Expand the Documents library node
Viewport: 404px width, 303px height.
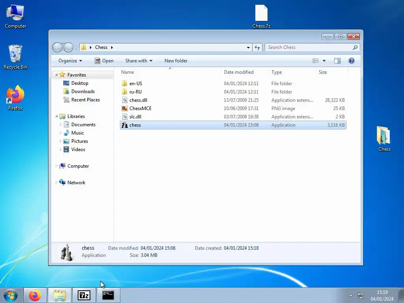60,124
